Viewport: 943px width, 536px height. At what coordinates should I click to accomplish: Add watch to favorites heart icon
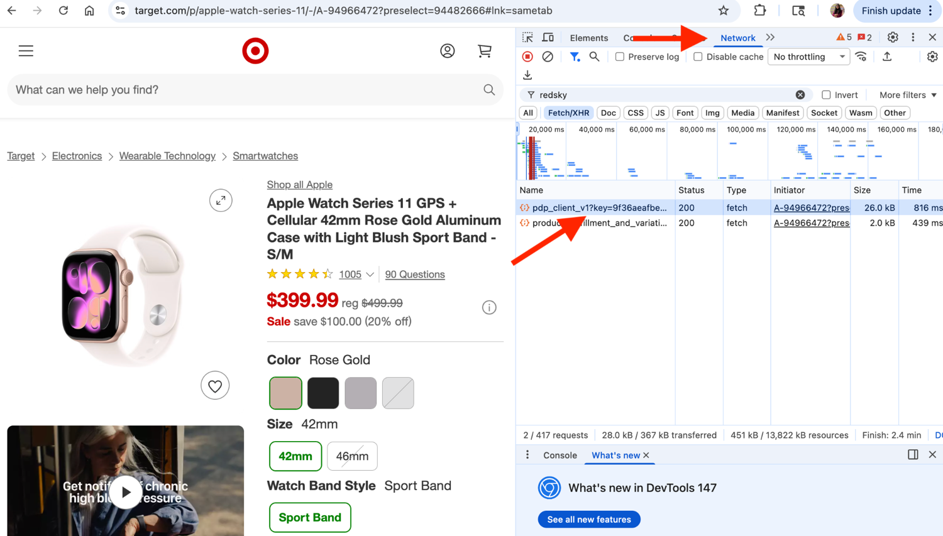click(x=215, y=386)
